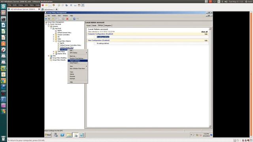Click Back arrow in GPMC toolbar

46,19
